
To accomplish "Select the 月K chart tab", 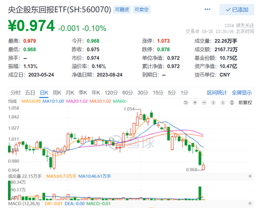I will pos(70,92).
